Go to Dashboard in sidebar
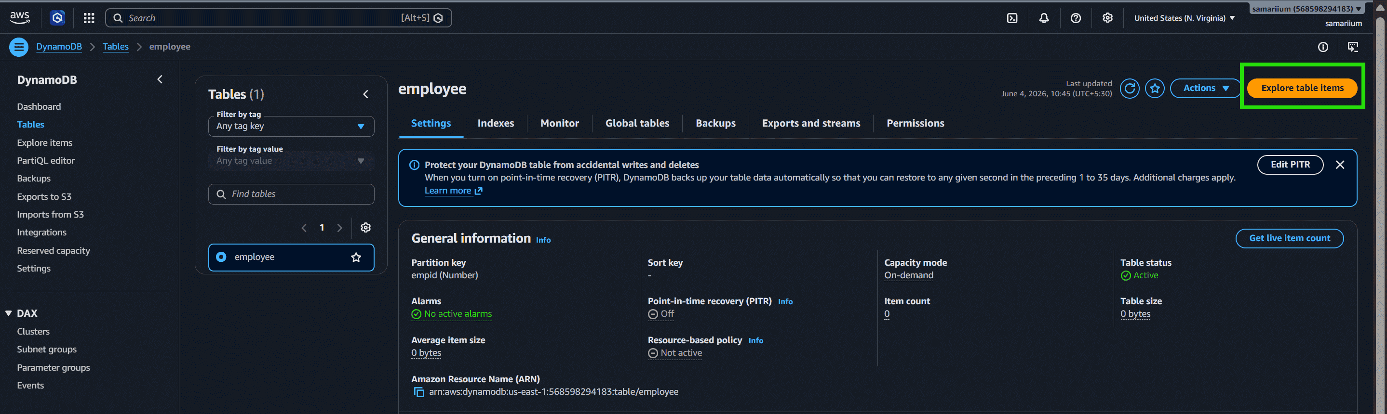The image size is (1387, 414). pyautogui.click(x=39, y=107)
